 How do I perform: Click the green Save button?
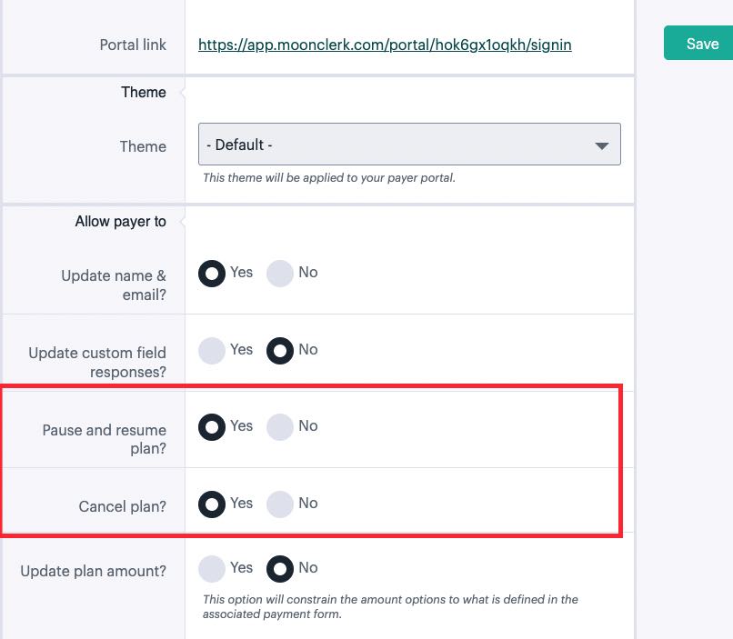click(x=699, y=43)
